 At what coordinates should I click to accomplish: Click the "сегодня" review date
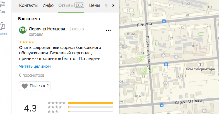(x=36, y=34)
